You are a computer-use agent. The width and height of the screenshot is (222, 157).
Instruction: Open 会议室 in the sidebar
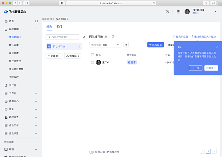pyautogui.click(x=12, y=85)
